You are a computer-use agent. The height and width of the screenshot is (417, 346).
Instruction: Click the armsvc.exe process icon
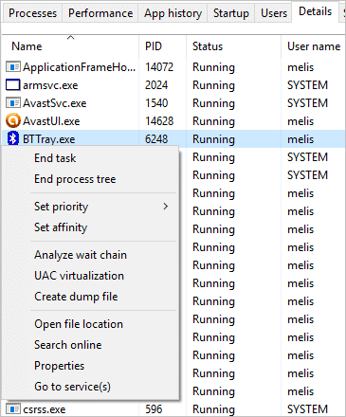(x=13, y=85)
